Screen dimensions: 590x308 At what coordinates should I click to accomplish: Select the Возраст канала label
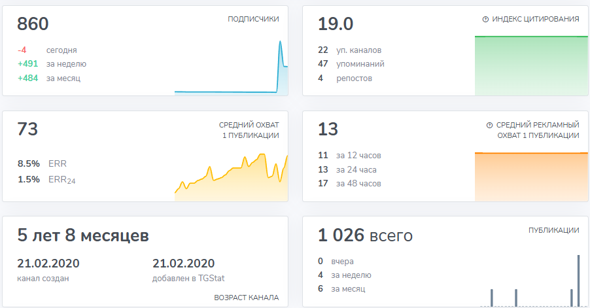(x=246, y=298)
